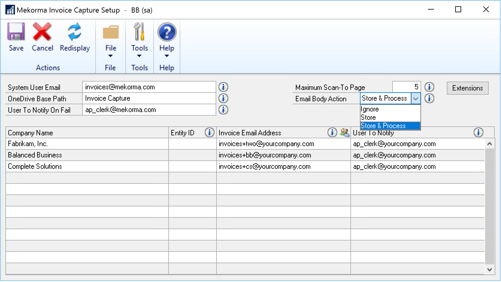This screenshot has height=282, width=501.
Task: Click the Extensions button
Action: 467,88
